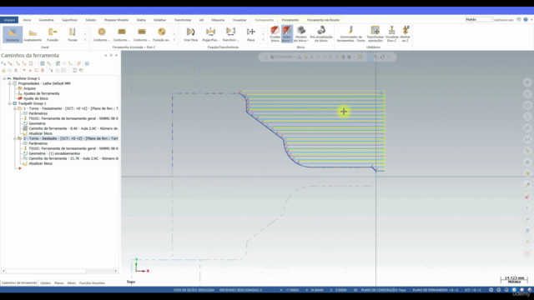Open the blue question mark Help icon

[x=526, y=20]
